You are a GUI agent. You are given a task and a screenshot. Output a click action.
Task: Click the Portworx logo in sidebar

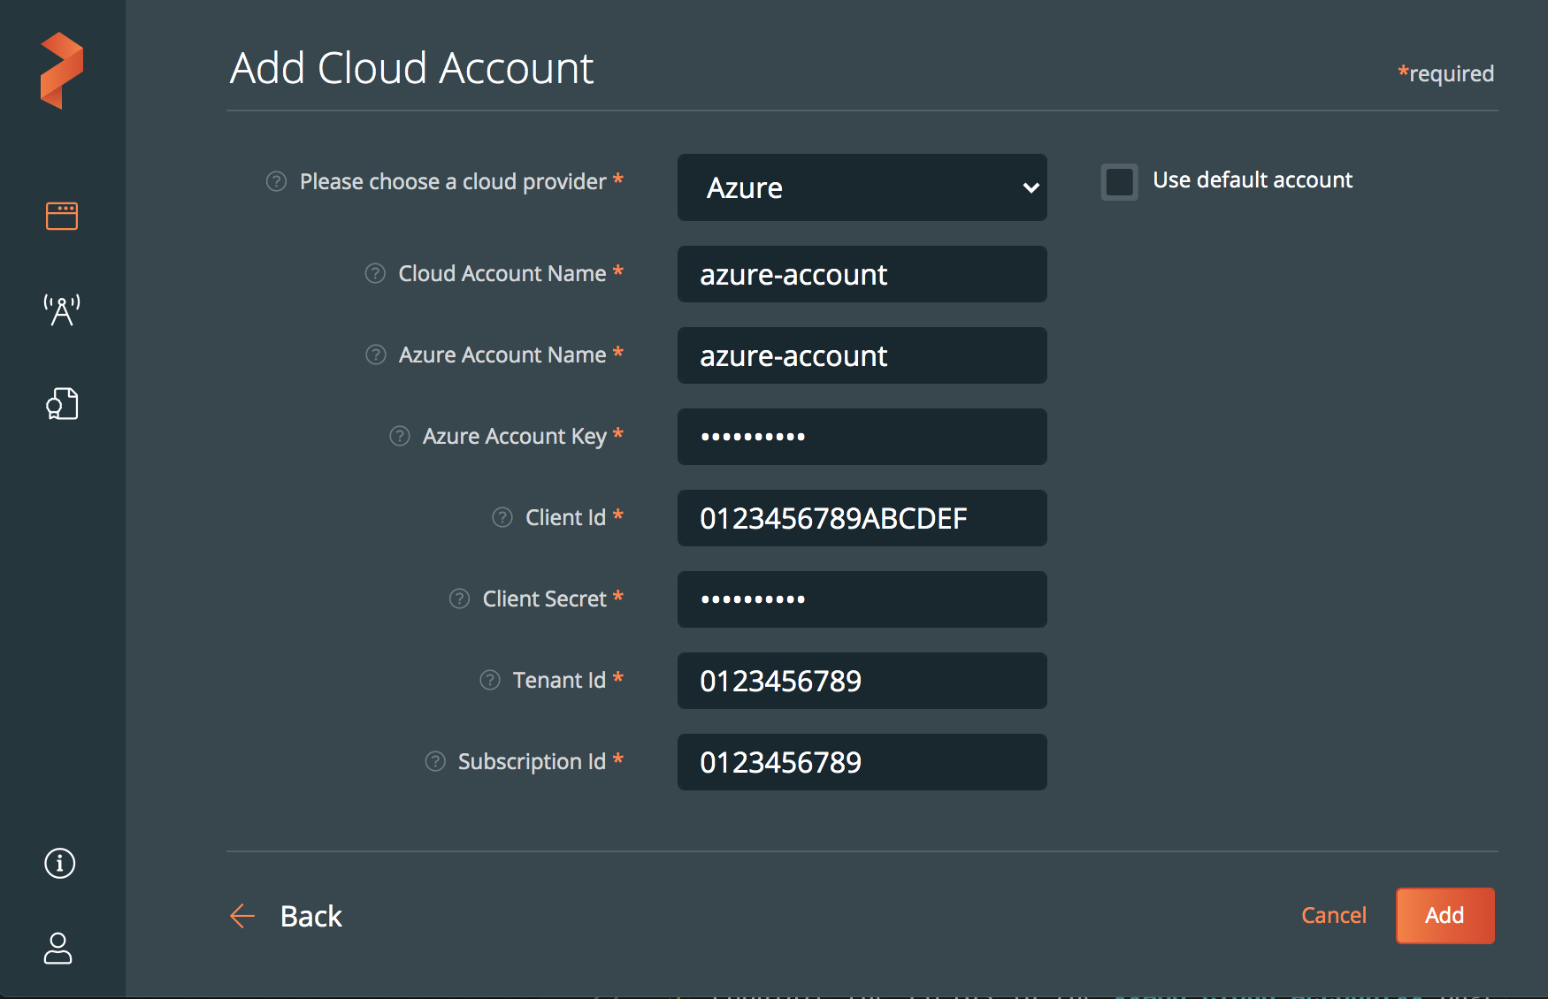point(62,71)
